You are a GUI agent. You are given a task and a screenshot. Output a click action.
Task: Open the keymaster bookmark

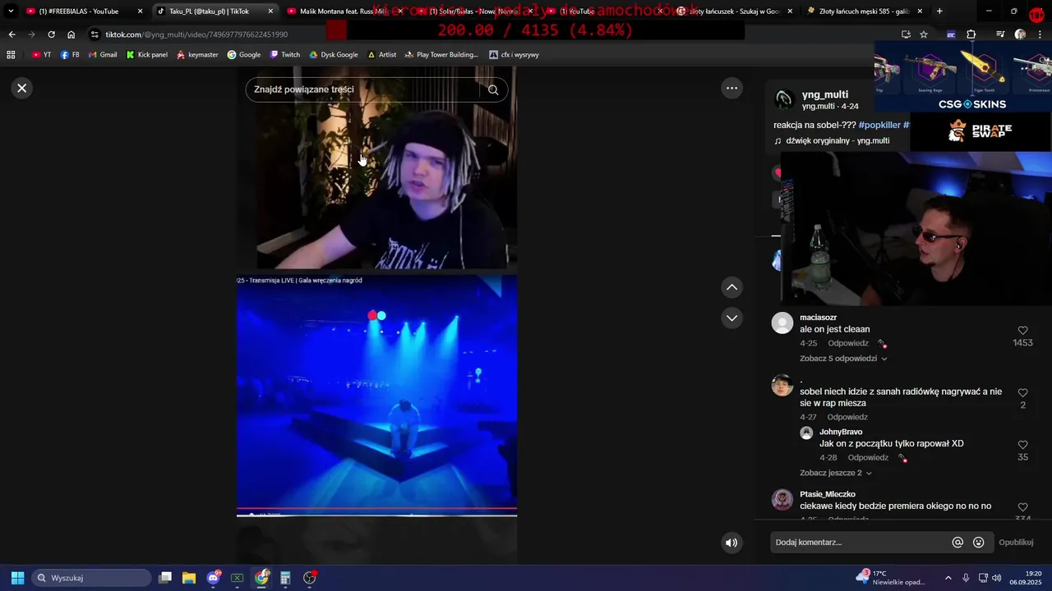coord(197,54)
